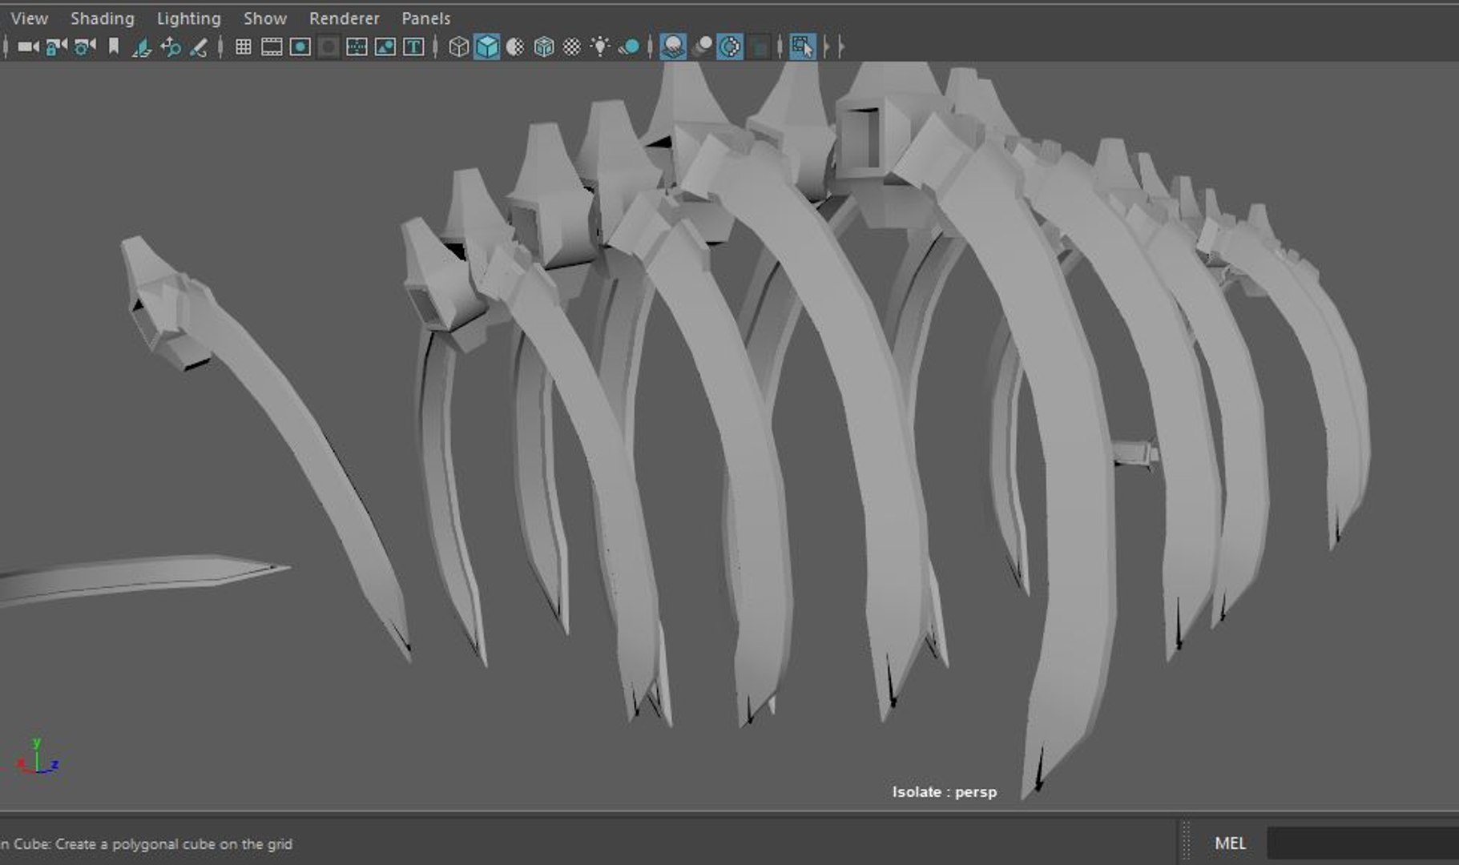Screen dimensions: 1459x865
Task: Click the MEL command line input field
Action: [x=1362, y=843]
